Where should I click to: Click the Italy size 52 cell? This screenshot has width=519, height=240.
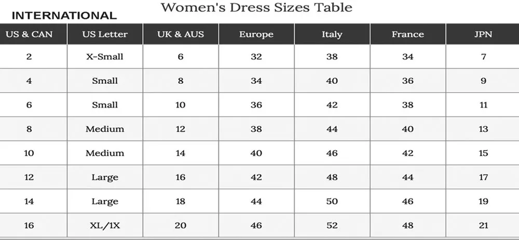(332, 226)
